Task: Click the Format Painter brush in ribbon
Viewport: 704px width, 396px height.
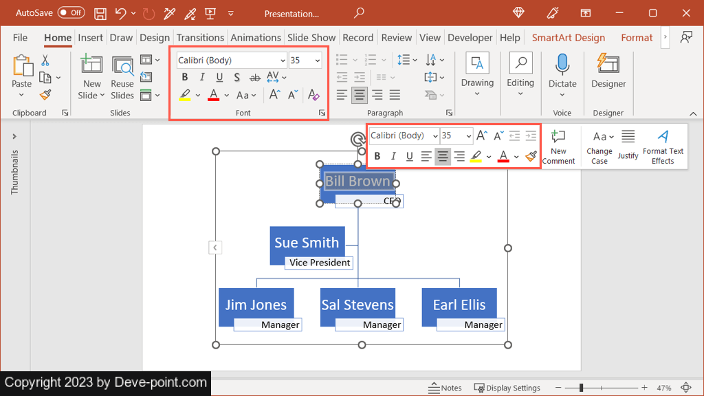Action: coord(45,95)
